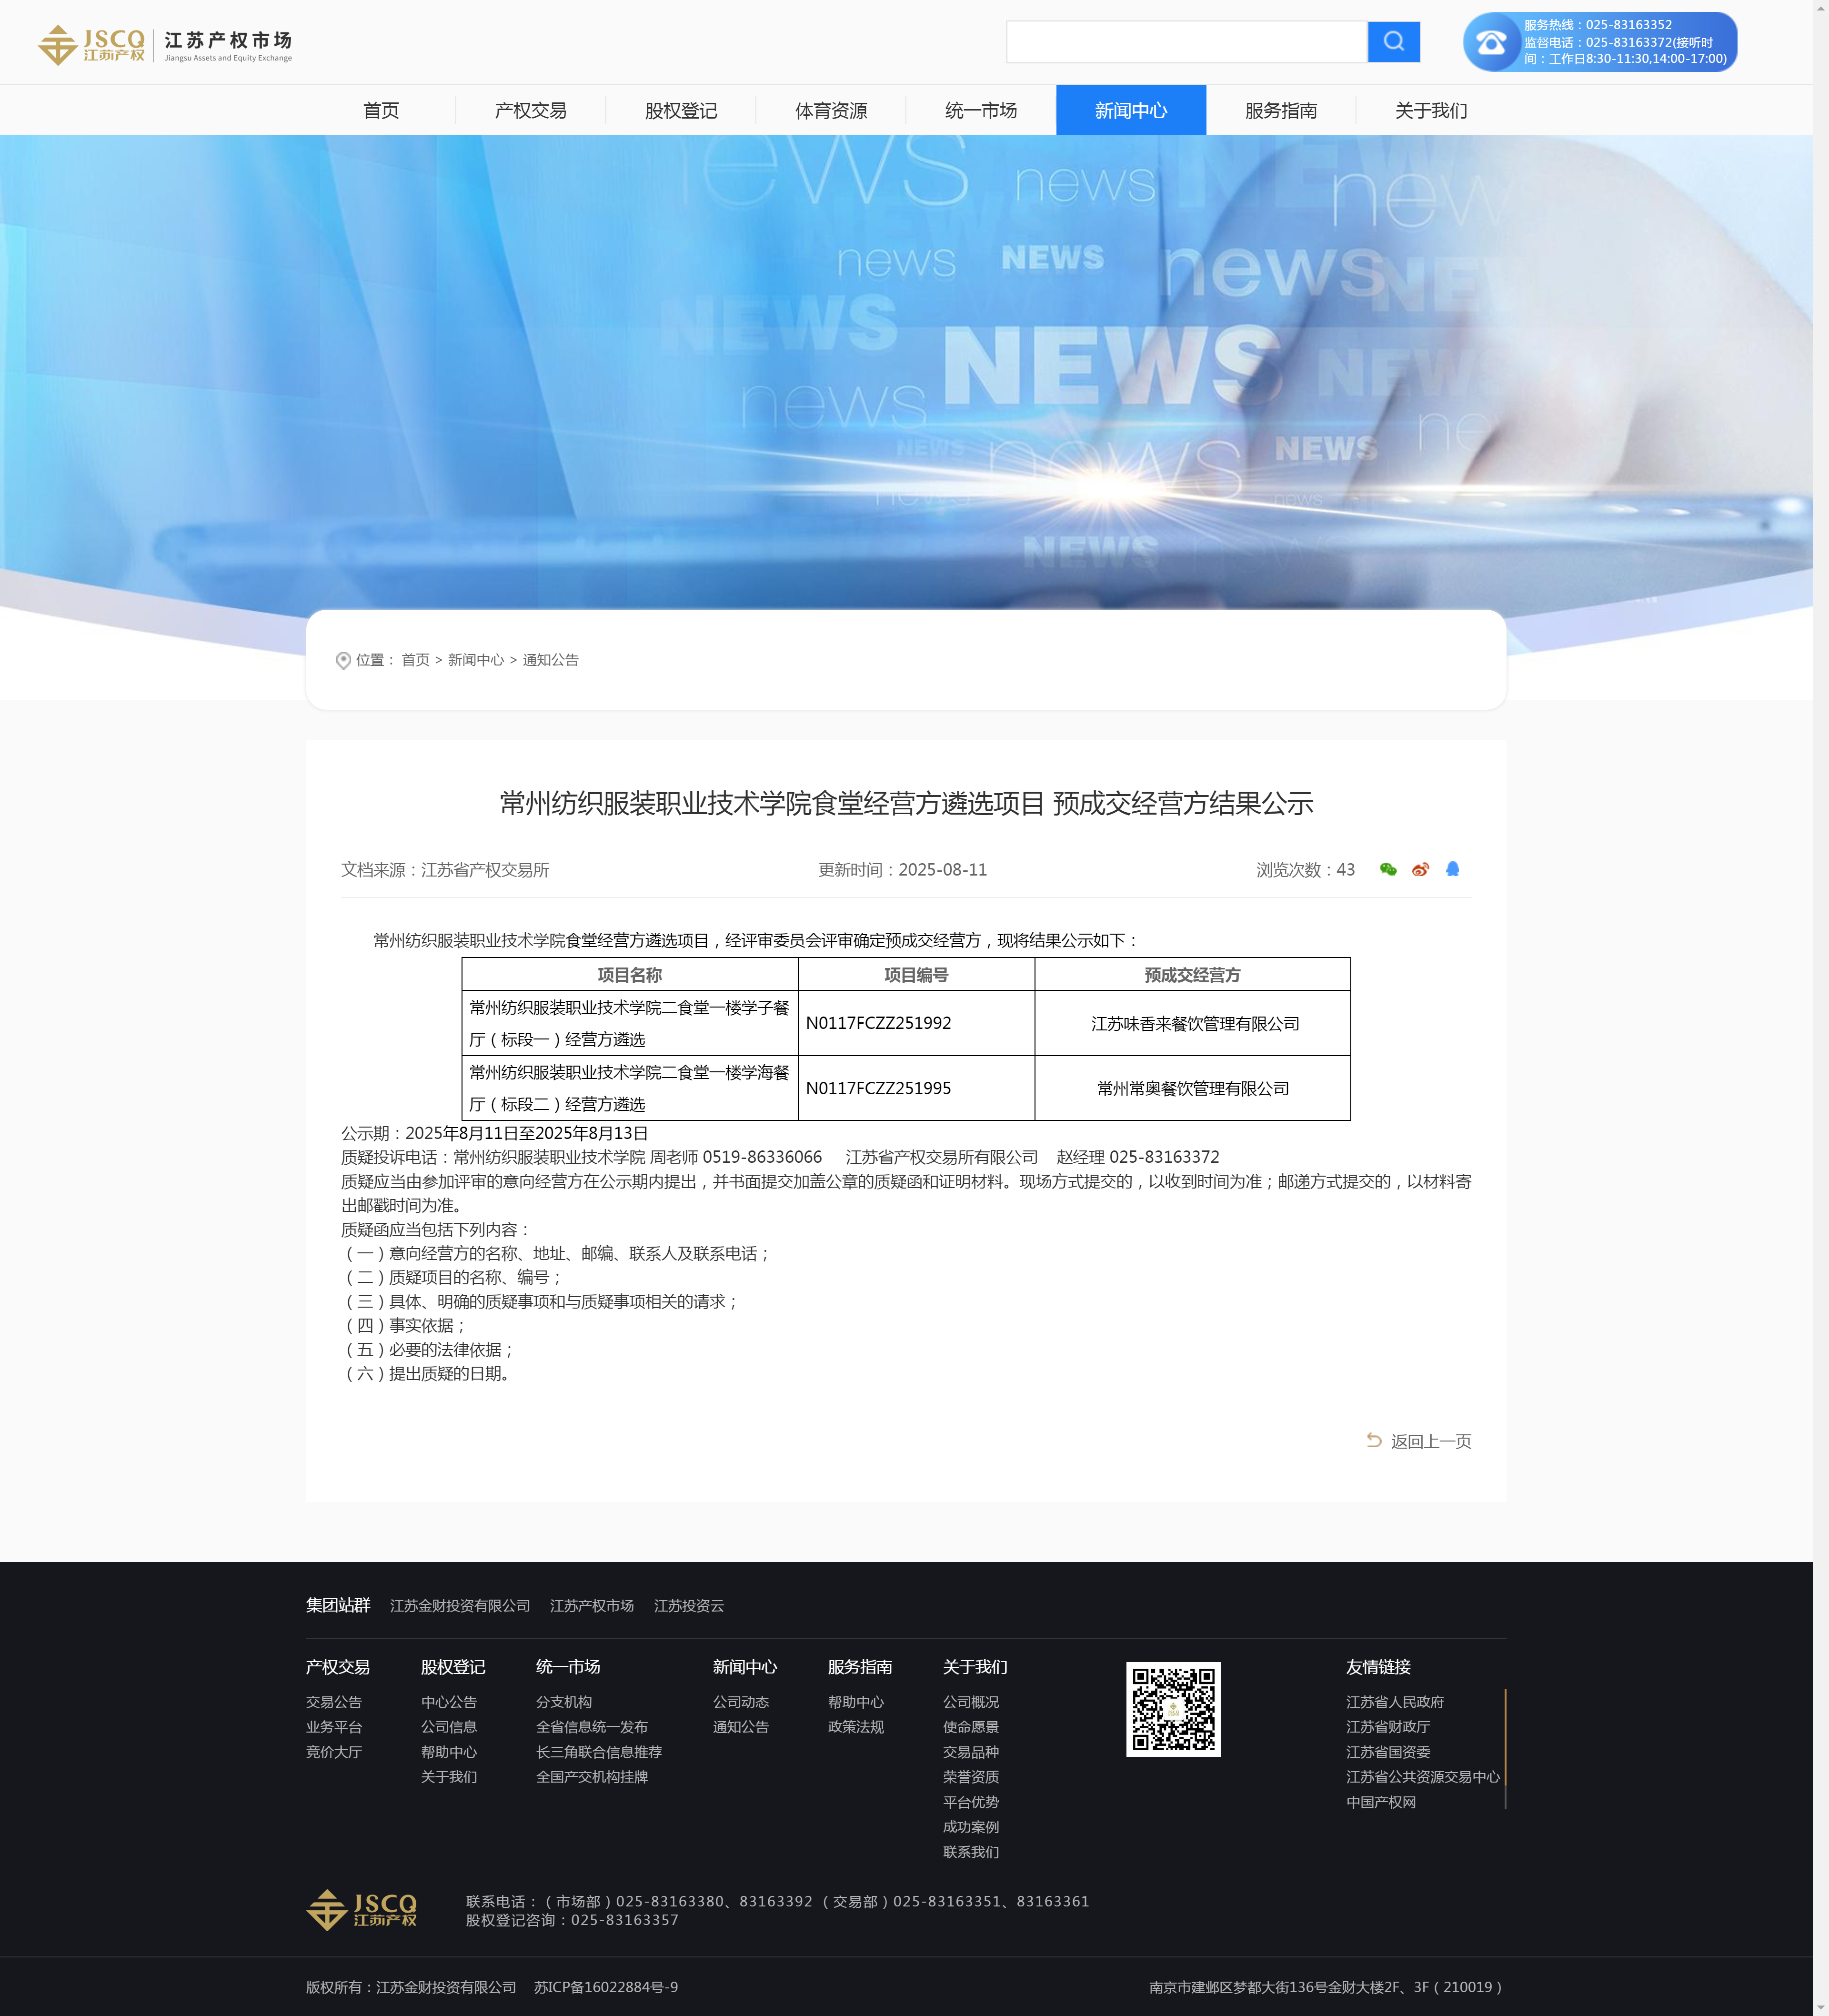
Task: Visit 江苏金财投资有限公司 group site link
Action: click(x=460, y=1605)
